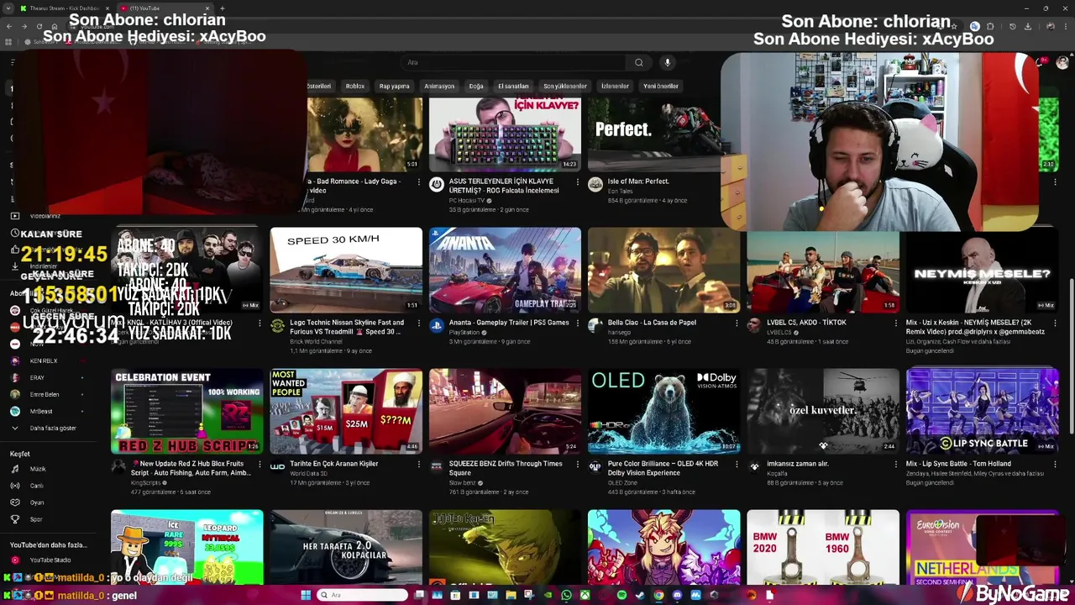The width and height of the screenshot is (1075, 605).
Task: Click the YouTube search magnifier button
Action: click(x=638, y=62)
